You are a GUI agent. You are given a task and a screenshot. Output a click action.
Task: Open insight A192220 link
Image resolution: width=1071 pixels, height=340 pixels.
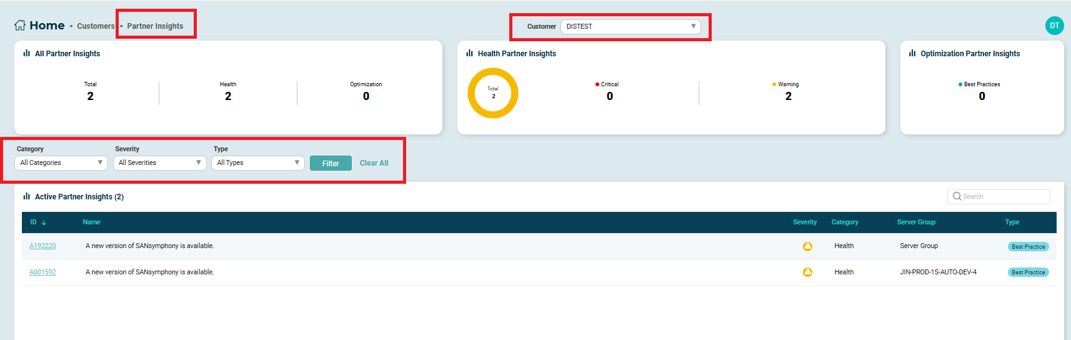click(x=42, y=246)
